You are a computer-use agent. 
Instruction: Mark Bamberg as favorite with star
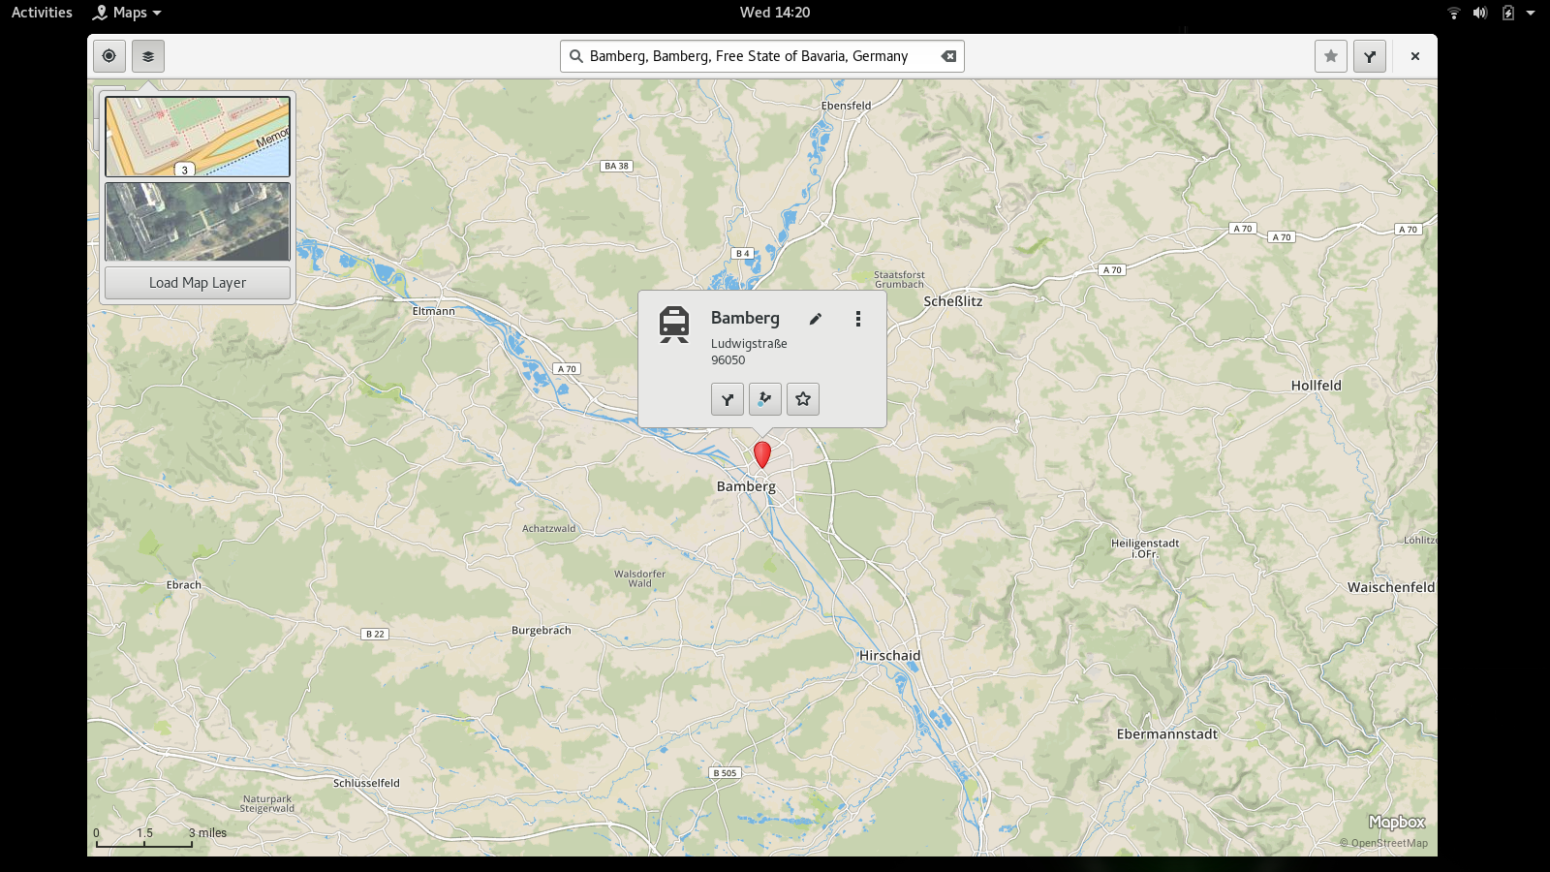(803, 399)
